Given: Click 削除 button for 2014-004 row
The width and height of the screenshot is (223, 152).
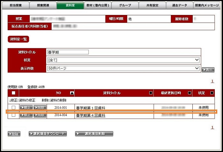Looking at the screenshot, I should click(40, 115).
